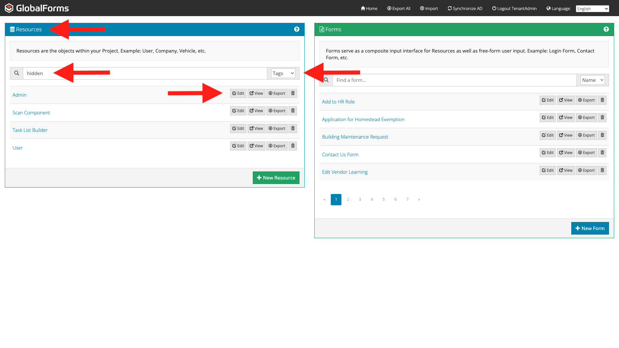Click the Forms panel help icon

[x=606, y=29]
